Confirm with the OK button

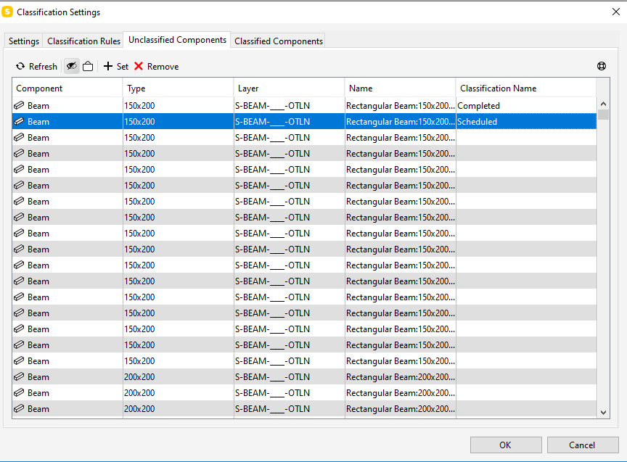pos(505,445)
